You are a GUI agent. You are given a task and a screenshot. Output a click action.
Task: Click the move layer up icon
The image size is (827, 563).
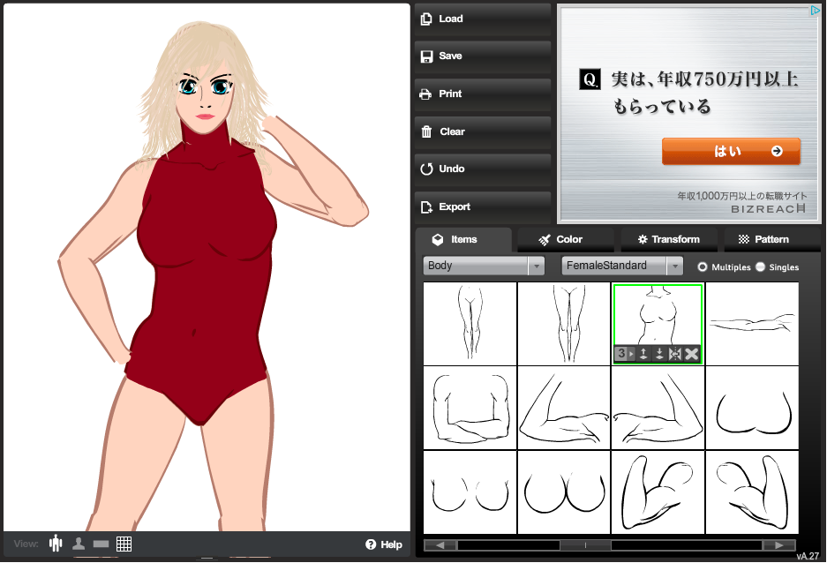[x=643, y=354]
